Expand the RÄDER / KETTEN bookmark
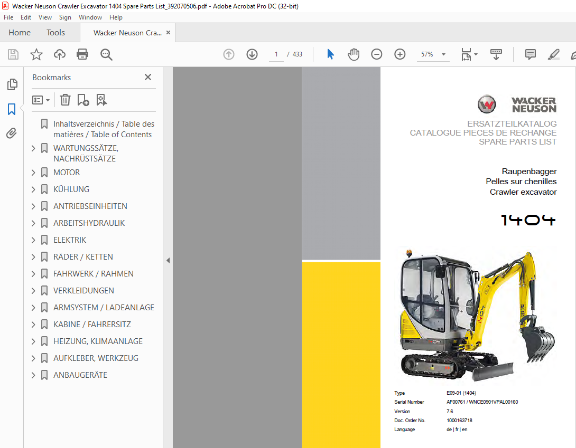 click(33, 257)
